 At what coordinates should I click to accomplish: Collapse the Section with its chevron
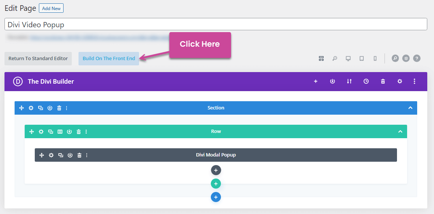[410, 108]
